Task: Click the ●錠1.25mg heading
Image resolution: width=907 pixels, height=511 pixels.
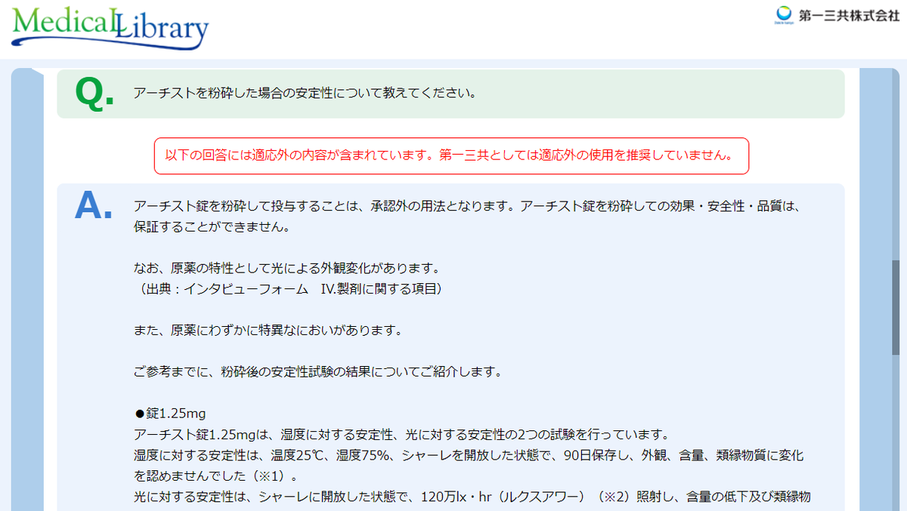Action: pos(170,414)
